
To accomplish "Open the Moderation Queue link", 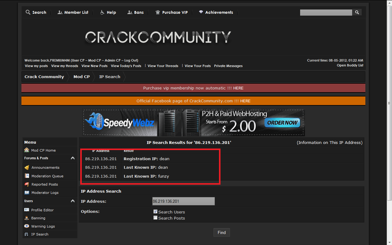I will pos(47,176).
